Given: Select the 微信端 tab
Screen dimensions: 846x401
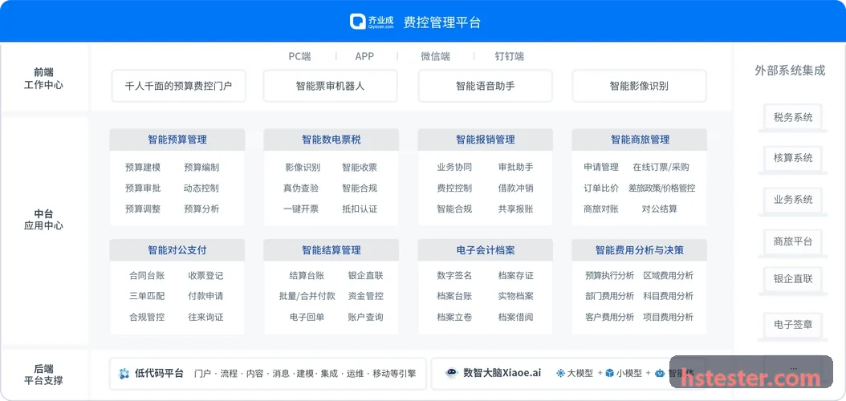Looking at the screenshot, I should [435, 56].
